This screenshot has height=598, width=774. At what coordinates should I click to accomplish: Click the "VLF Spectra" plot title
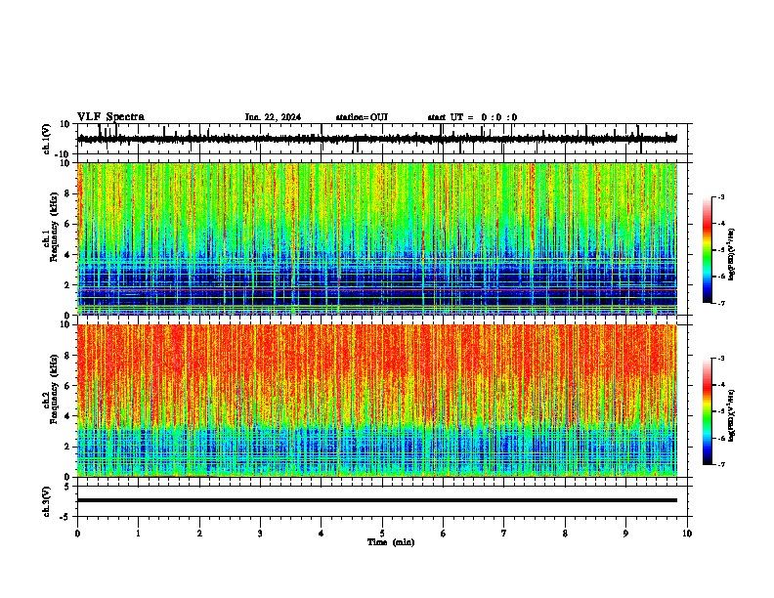tap(110, 117)
